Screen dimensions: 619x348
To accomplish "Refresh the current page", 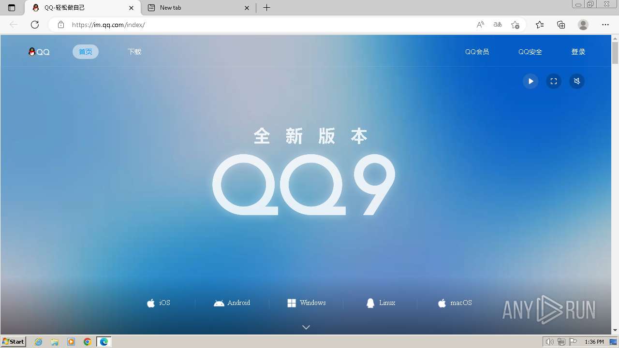I will (x=35, y=25).
